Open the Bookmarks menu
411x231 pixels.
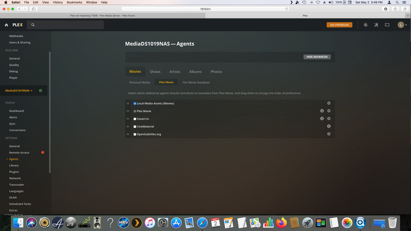tap(74, 2)
